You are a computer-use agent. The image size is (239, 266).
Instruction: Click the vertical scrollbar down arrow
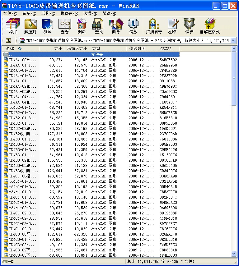(x=234, y=254)
